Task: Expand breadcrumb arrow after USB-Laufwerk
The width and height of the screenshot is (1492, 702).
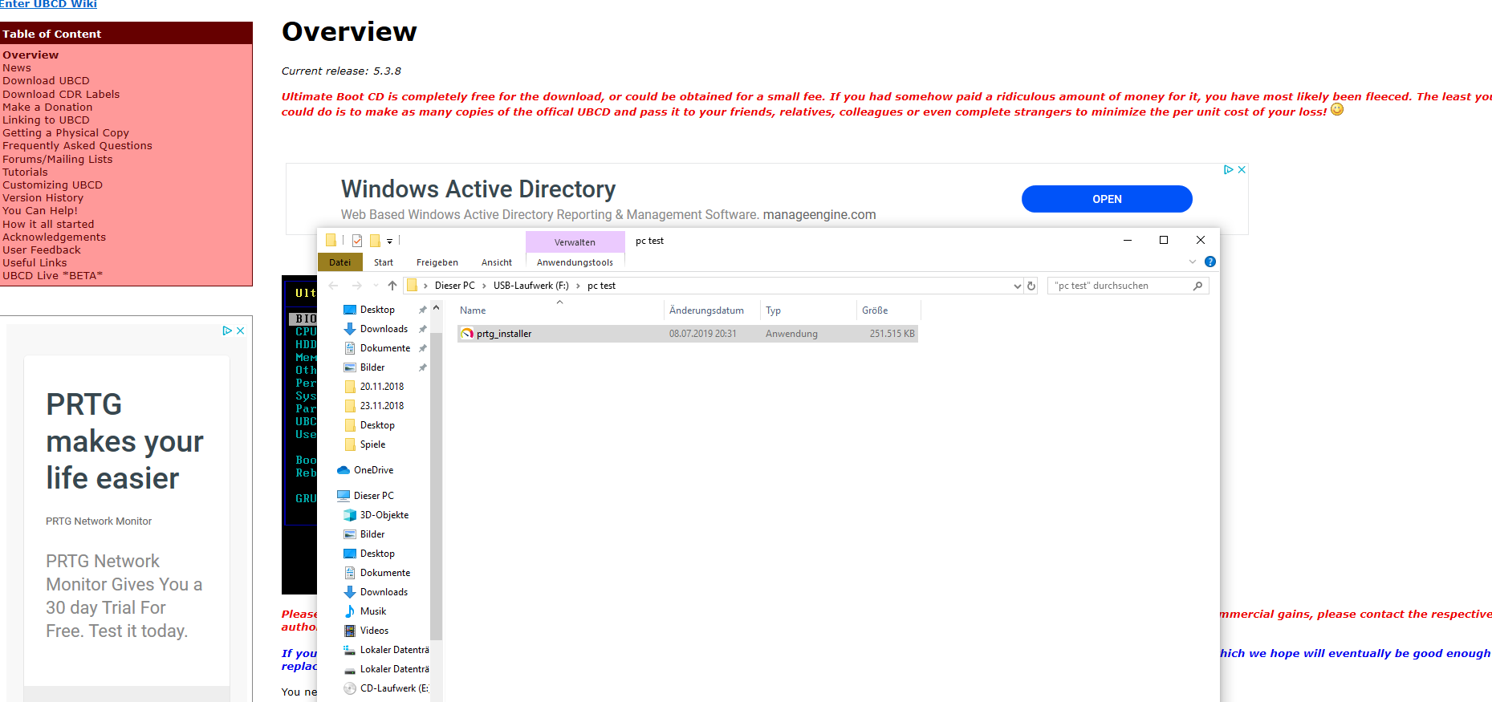Action: [x=578, y=286]
